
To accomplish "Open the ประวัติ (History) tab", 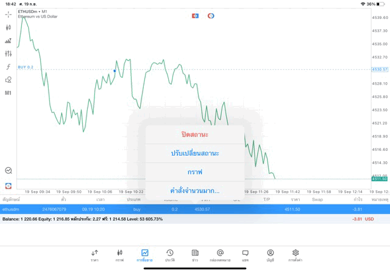I will (169, 255).
